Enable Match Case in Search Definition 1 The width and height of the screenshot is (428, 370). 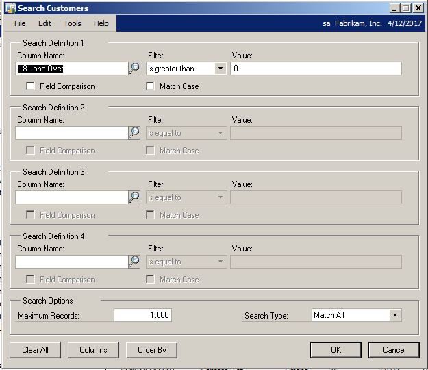tap(150, 86)
